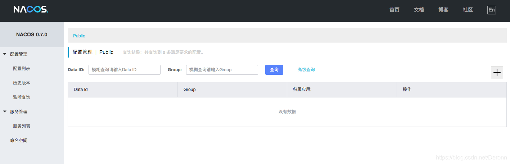Open 服务列表 in sidebar
Image resolution: width=510 pixels, height=164 pixels.
pos(22,126)
